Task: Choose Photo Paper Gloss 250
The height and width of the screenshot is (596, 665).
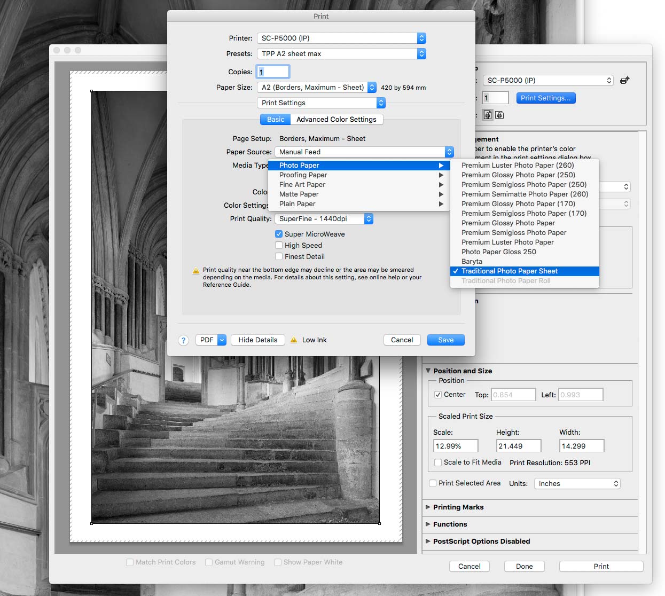Action: 525,252
